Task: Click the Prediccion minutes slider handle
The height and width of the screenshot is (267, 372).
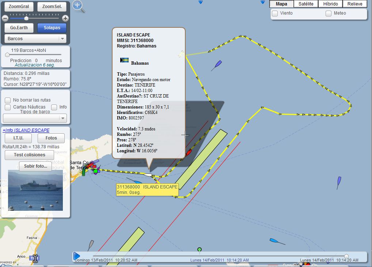Action: point(7,55)
